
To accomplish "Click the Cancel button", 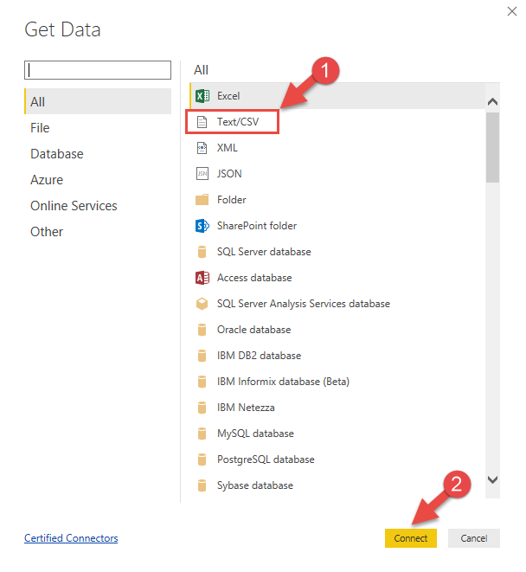I will click(x=473, y=538).
